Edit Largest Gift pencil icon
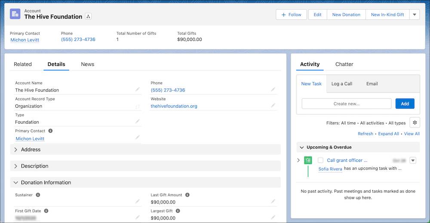 [273, 217]
